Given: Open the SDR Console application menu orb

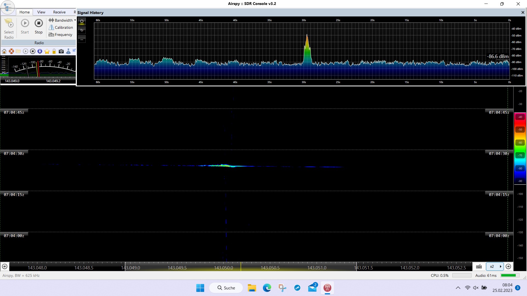Looking at the screenshot, I should pos(7,7).
